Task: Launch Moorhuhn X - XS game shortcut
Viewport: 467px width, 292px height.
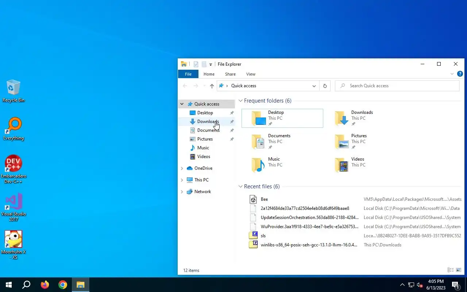Action: (x=13, y=245)
